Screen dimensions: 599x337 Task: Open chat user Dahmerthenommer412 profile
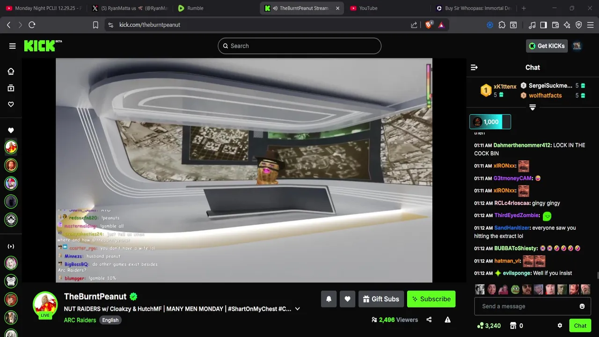pyautogui.click(x=522, y=145)
